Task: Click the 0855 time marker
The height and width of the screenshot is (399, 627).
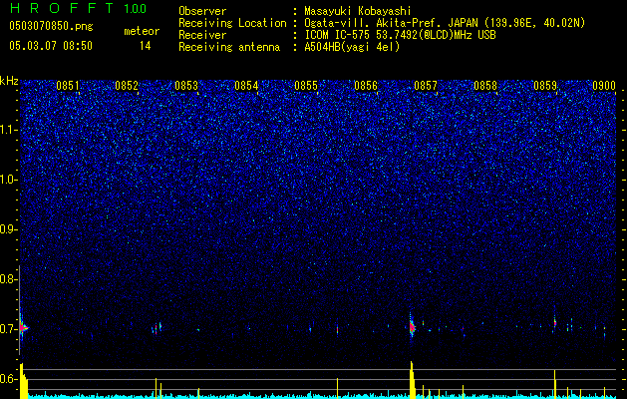Action: (306, 86)
